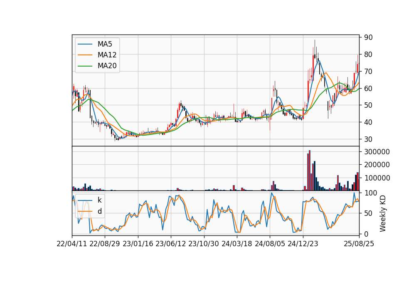Click the blue MA5 legend line
The height and width of the screenshot is (287, 399).
point(85,44)
